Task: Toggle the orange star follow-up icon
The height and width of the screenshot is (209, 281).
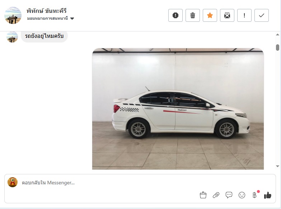Action: [x=210, y=15]
